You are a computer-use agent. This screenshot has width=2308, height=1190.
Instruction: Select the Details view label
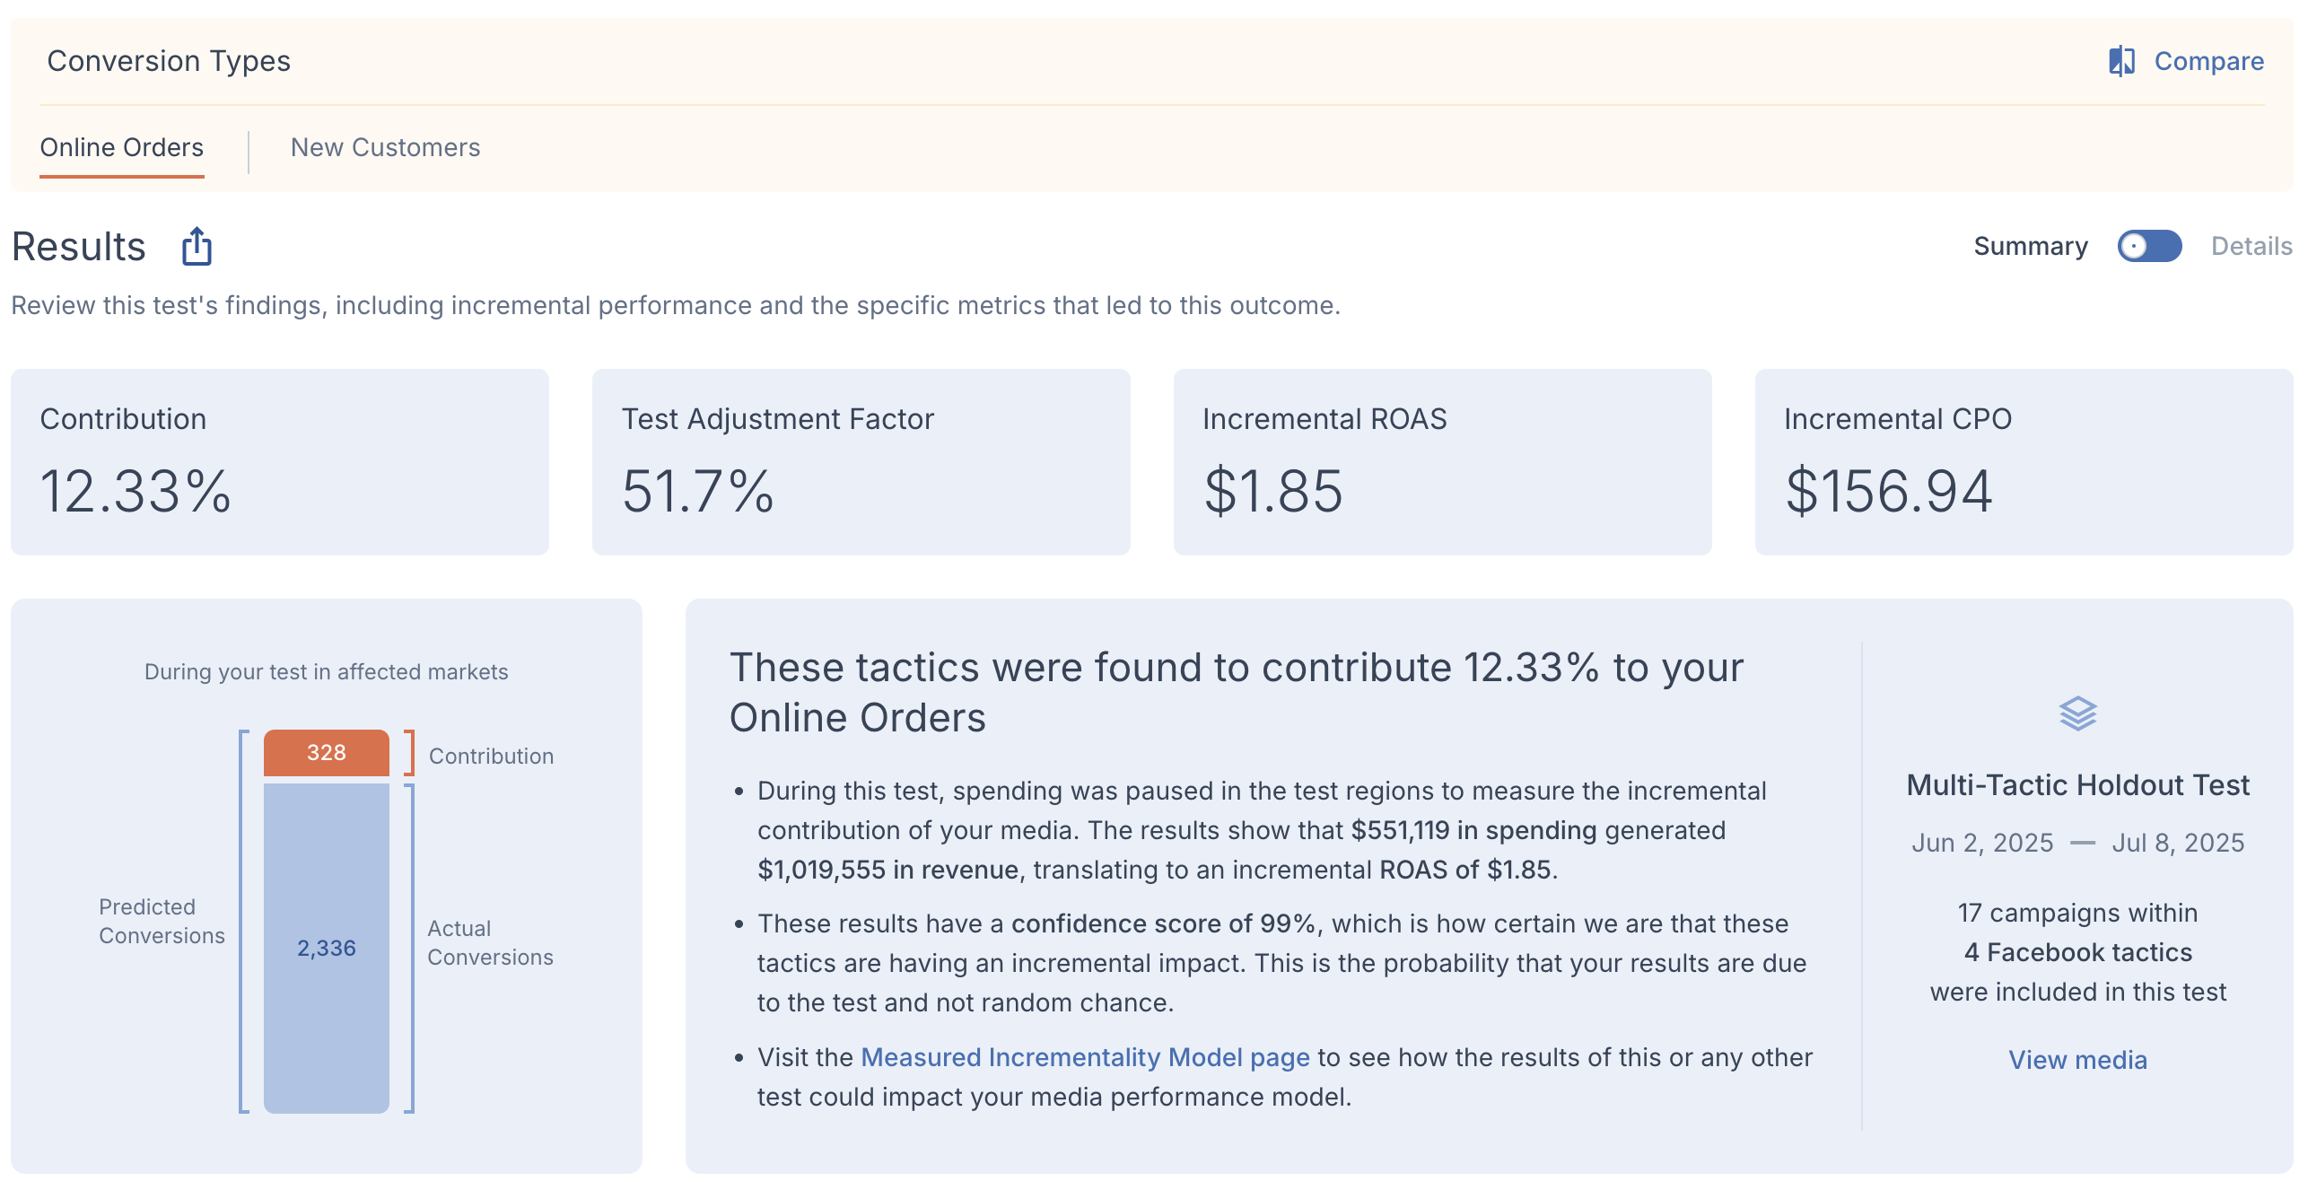pyautogui.click(x=2251, y=246)
